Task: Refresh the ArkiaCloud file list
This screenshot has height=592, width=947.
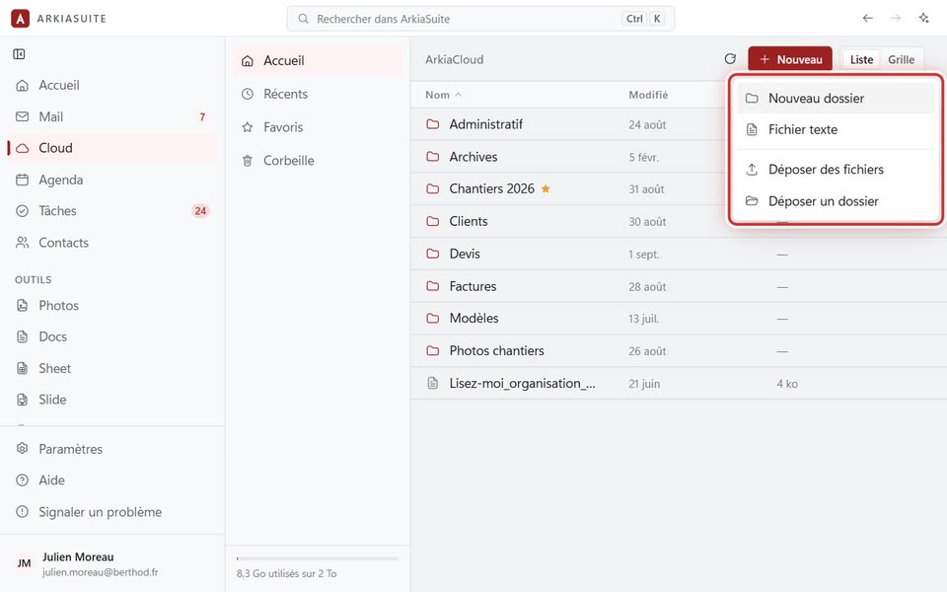Action: coord(730,59)
